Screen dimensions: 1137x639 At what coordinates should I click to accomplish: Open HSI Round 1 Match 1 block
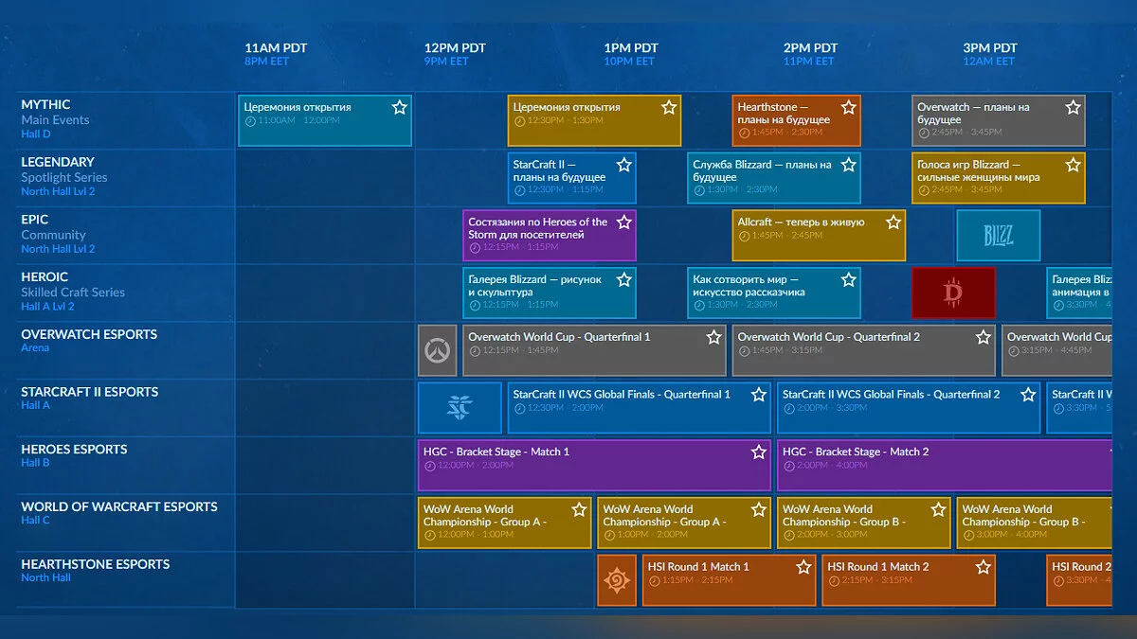tap(729, 580)
